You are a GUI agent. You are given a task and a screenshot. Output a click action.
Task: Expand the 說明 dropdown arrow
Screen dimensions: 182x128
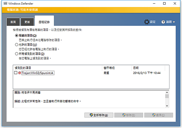tap(174, 22)
